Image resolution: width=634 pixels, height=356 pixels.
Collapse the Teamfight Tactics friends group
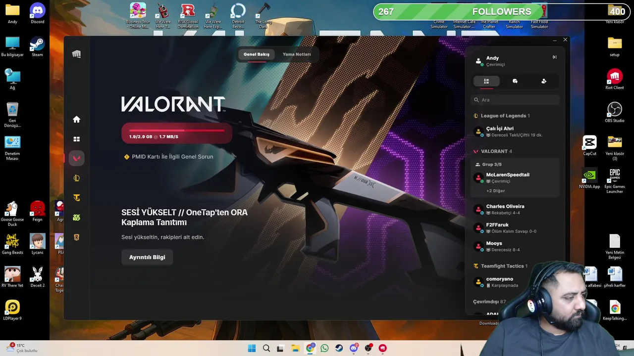pos(500,266)
